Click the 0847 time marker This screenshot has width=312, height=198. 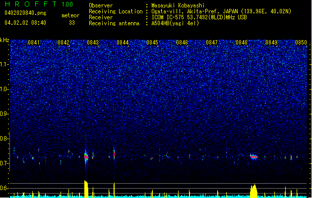click(212, 43)
